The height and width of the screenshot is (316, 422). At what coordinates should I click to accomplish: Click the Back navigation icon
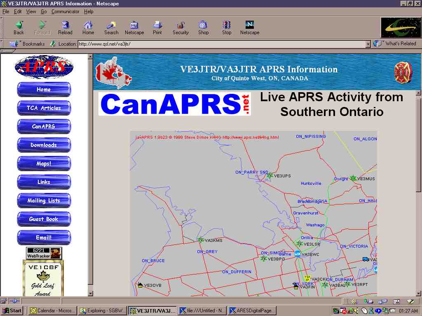pos(19,27)
